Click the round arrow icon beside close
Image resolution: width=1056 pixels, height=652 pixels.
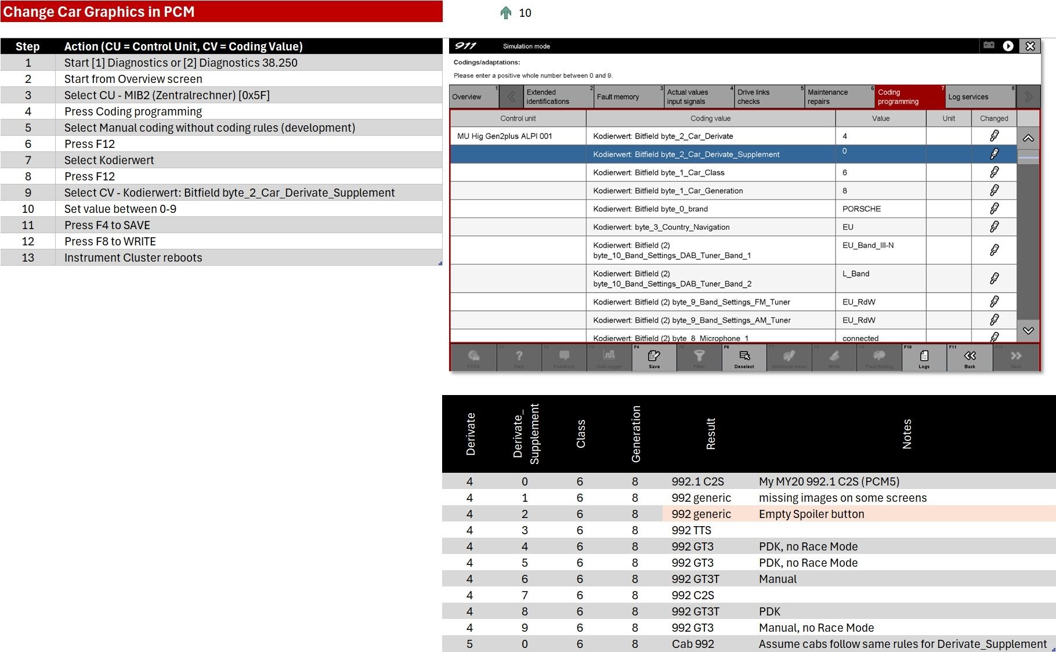1008,46
